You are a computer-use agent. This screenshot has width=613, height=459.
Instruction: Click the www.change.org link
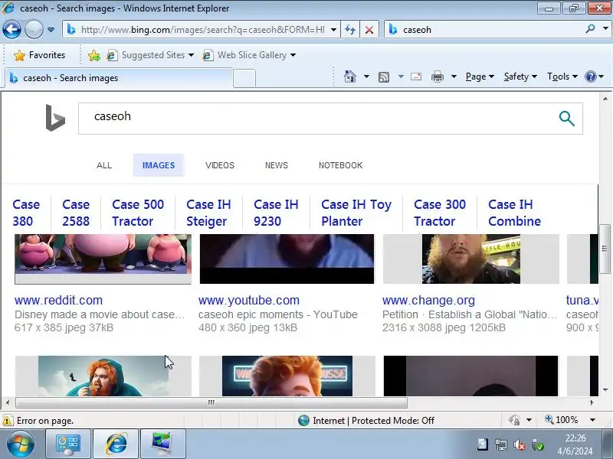428,300
